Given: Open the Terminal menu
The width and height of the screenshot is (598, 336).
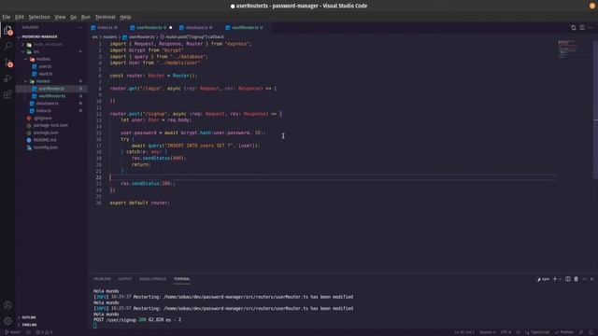Looking at the screenshot, I should tap(106, 17).
